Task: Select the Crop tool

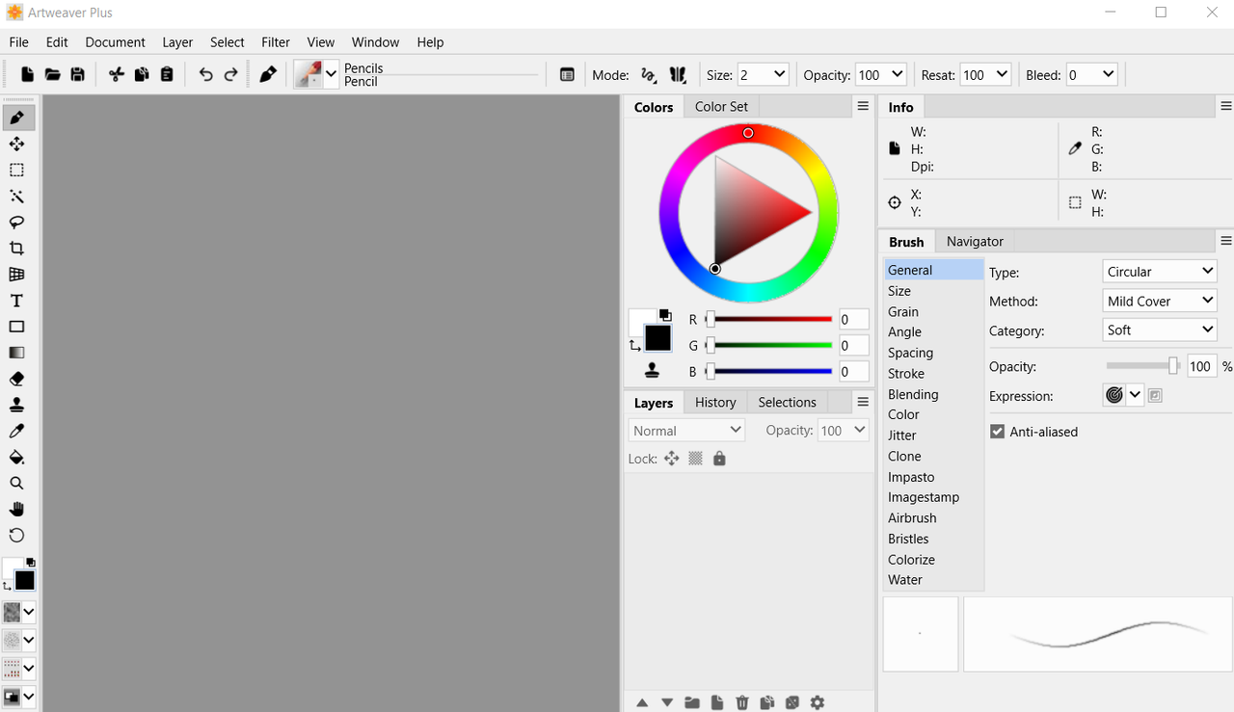Action: pyautogui.click(x=17, y=248)
